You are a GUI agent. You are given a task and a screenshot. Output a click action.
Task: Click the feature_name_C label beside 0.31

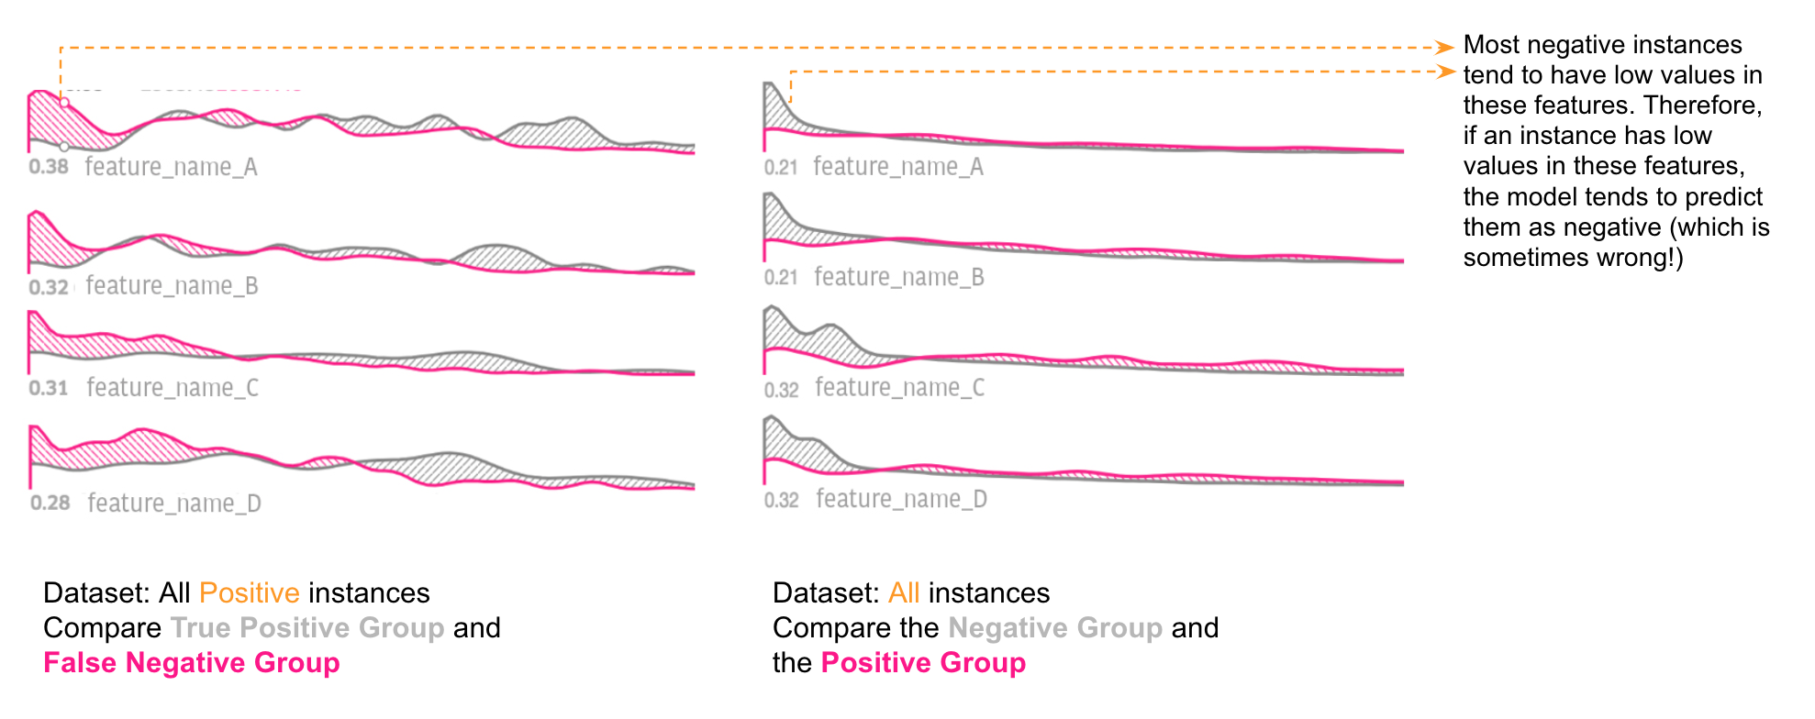tap(173, 388)
